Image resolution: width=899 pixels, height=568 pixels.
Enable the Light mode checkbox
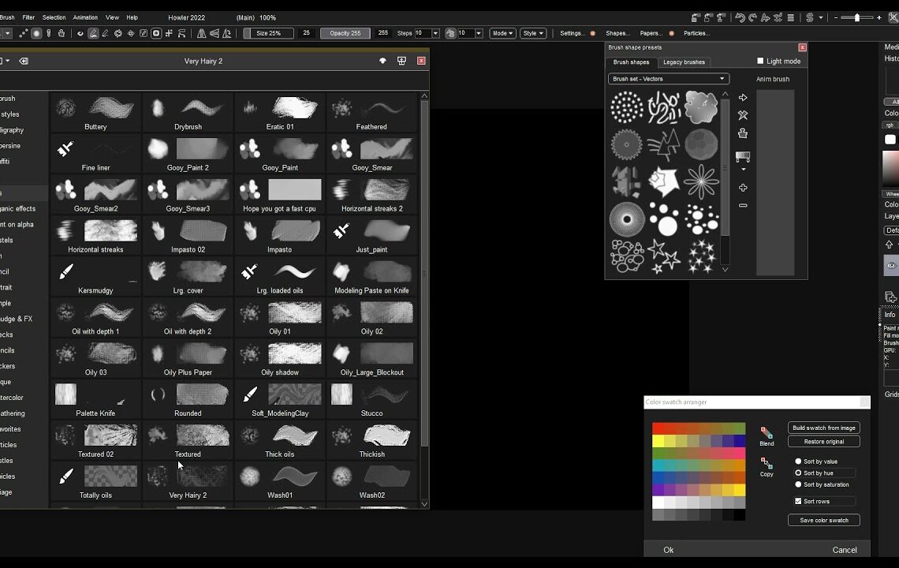pos(761,62)
